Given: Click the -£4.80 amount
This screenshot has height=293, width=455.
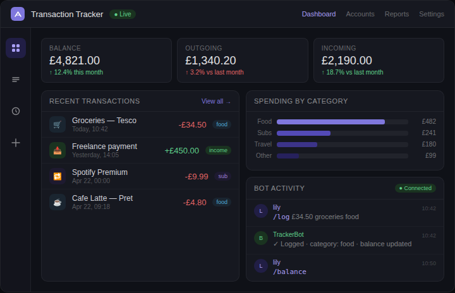Looking at the screenshot, I should (x=195, y=202).
